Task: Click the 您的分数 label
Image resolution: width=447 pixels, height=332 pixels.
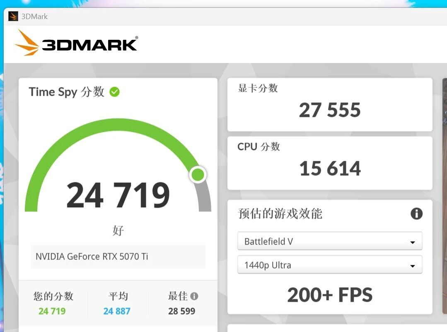Action: (x=53, y=296)
